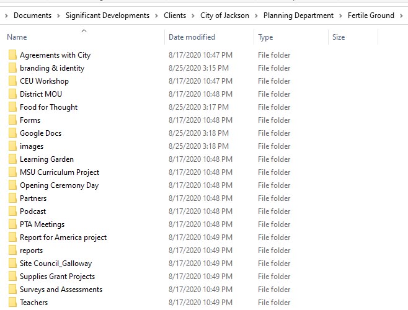Click the District MOU folder name
Viewport: 408px width, 310px height.
[x=41, y=94]
